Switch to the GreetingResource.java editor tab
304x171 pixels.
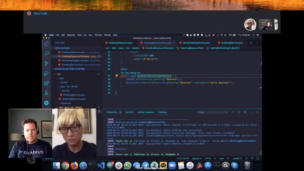(120, 43)
